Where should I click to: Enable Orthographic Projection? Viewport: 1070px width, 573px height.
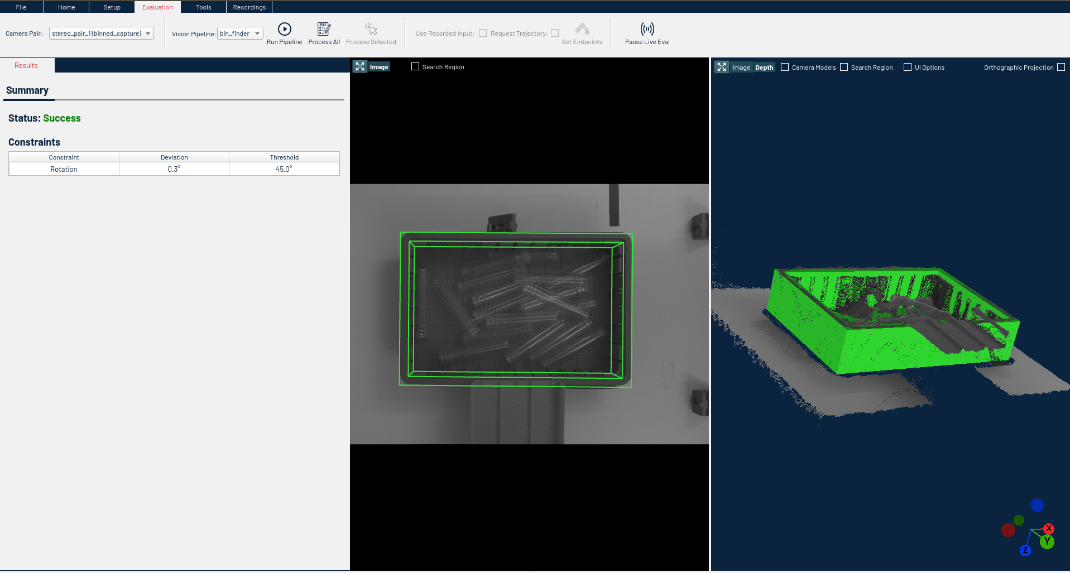(x=1062, y=67)
